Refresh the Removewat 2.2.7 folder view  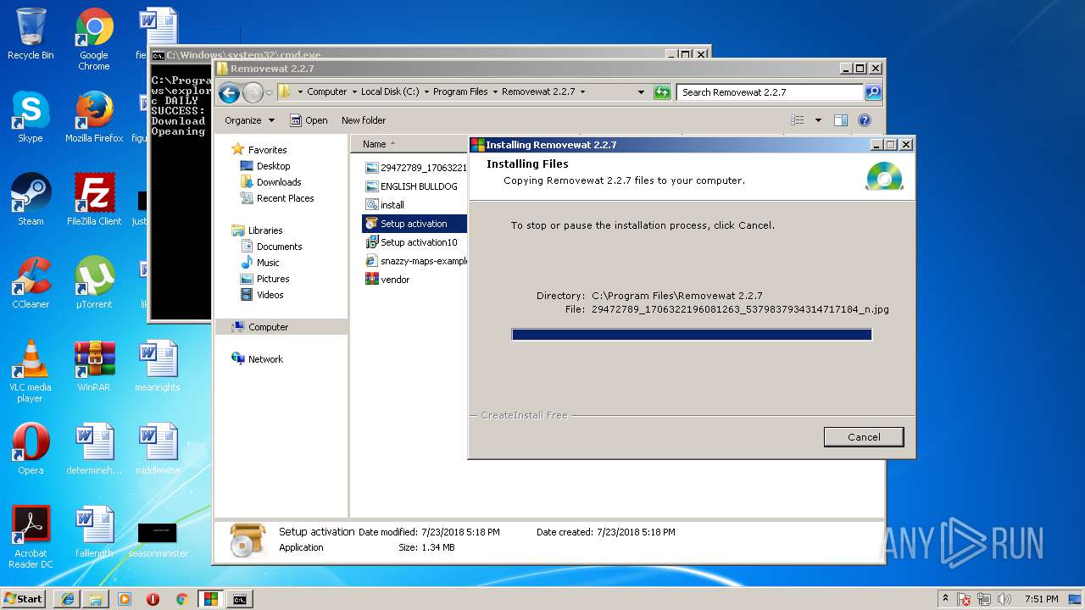(x=662, y=91)
